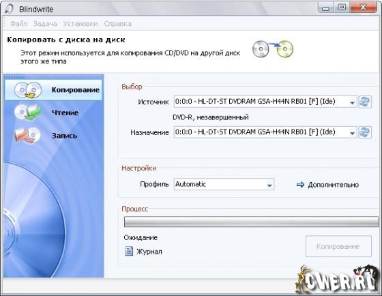
Task: Open the Файл menu
Action: coord(19,24)
